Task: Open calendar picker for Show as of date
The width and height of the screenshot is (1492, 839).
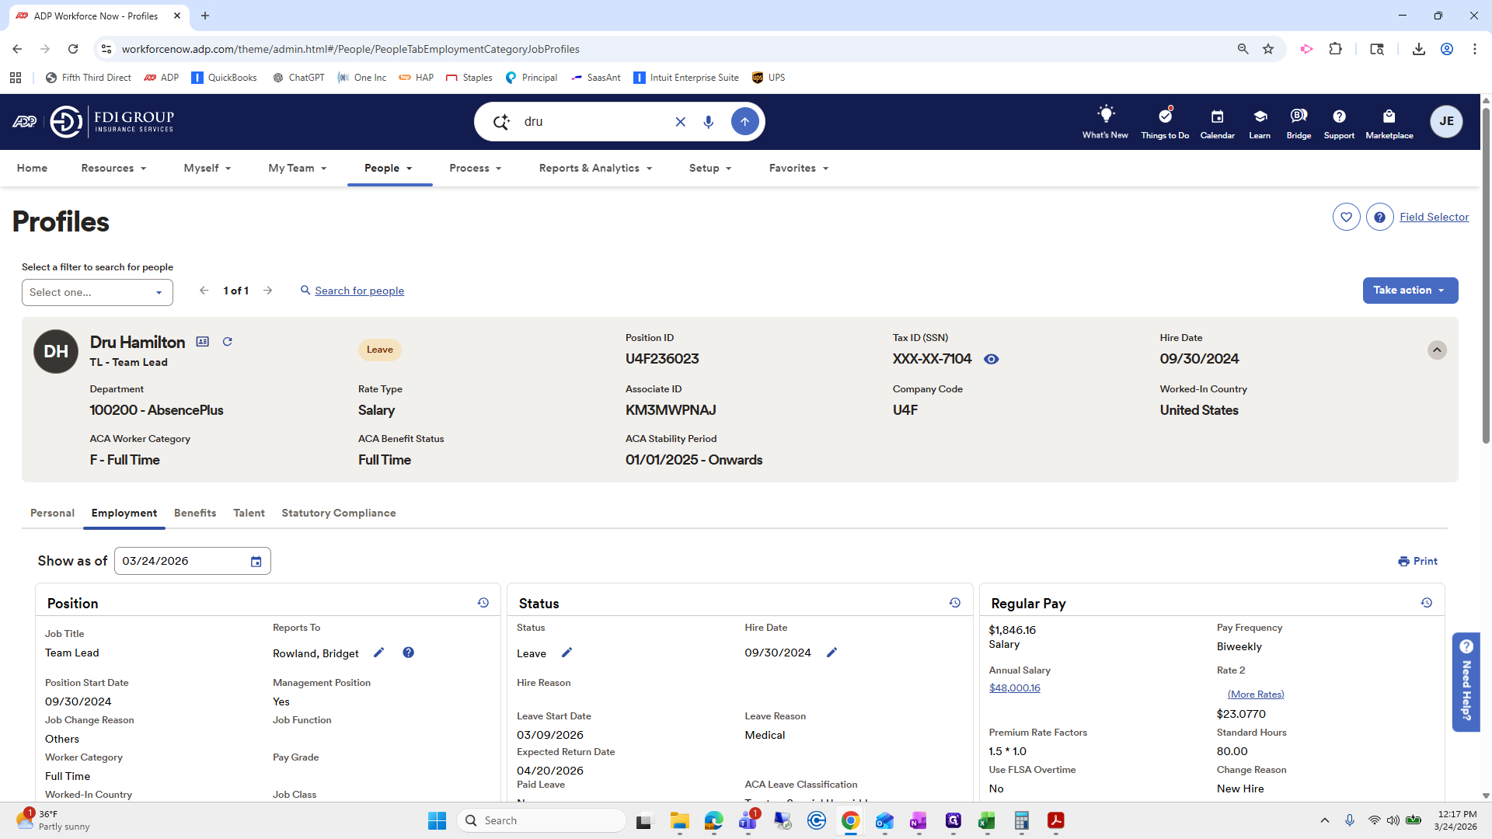Action: 256,562
